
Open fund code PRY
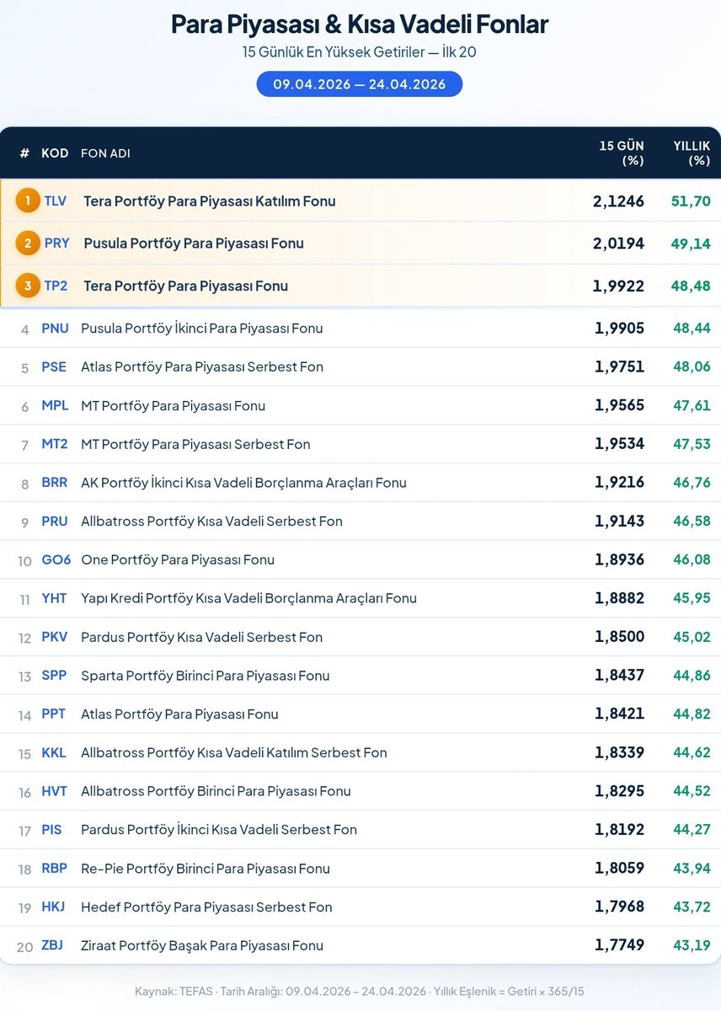57,243
